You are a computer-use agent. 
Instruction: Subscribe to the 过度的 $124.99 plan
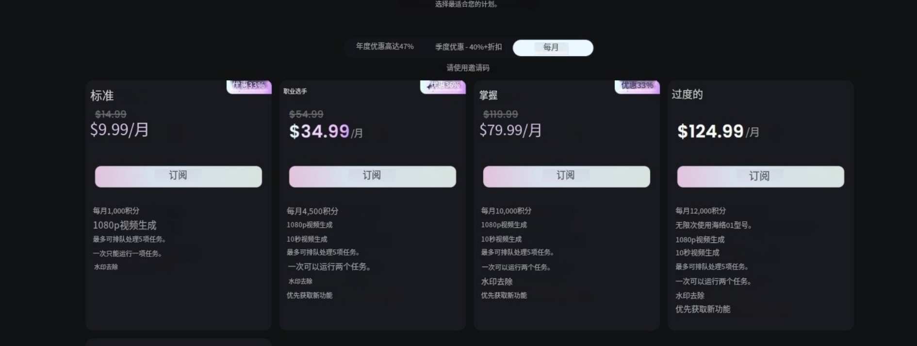click(x=760, y=176)
